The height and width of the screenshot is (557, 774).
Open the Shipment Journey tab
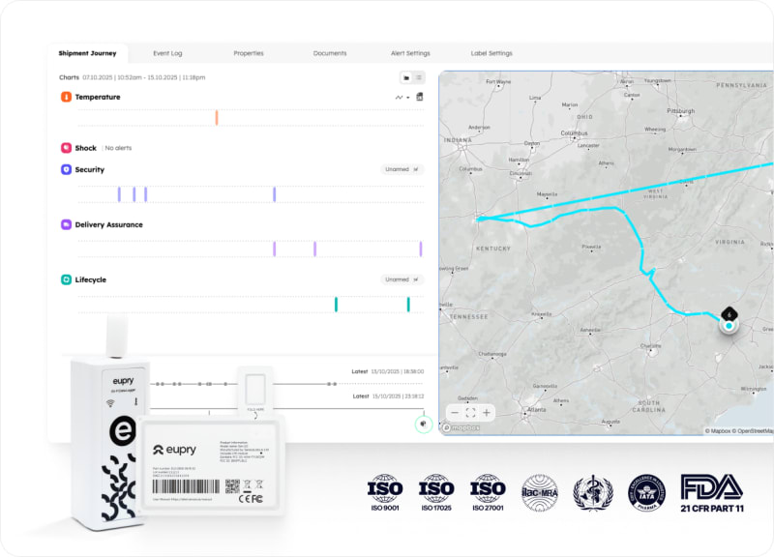click(x=87, y=53)
